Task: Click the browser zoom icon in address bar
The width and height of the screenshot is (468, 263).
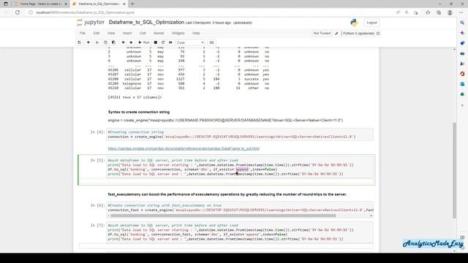Action: [x=407, y=12]
